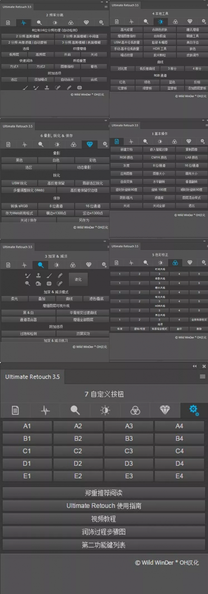Click 新建文档 button
The image size is (208, 594).
127,150
